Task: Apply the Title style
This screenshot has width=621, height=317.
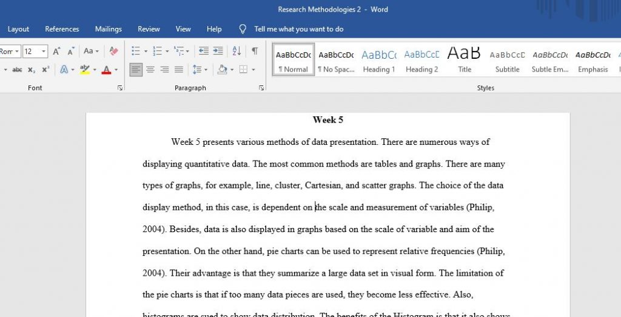Action: pos(465,60)
